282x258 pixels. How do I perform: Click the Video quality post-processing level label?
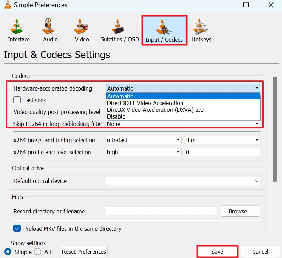click(57, 112)
